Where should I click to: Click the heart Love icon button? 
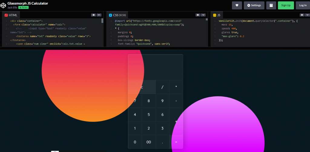(237, 5)
